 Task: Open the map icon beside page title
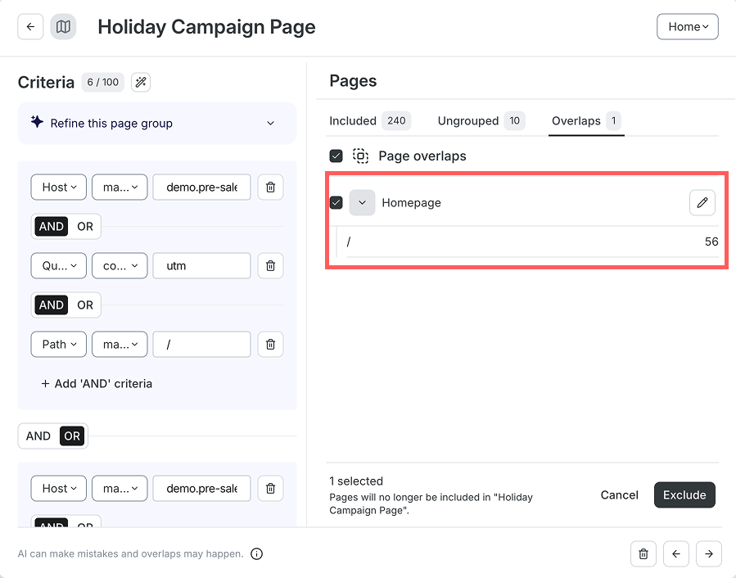pos(63,27)
